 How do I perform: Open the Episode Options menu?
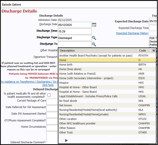tap(11, 4)
